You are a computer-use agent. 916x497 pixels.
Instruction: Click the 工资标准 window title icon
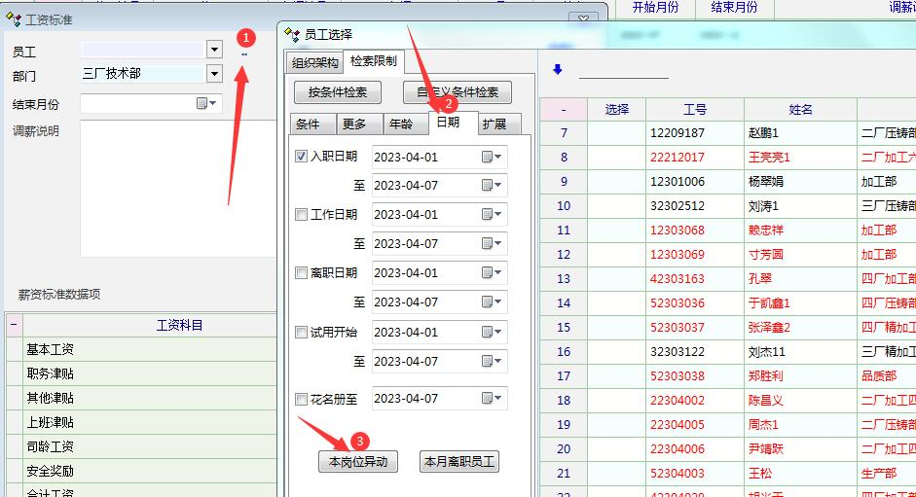click(x=14, y=19)
